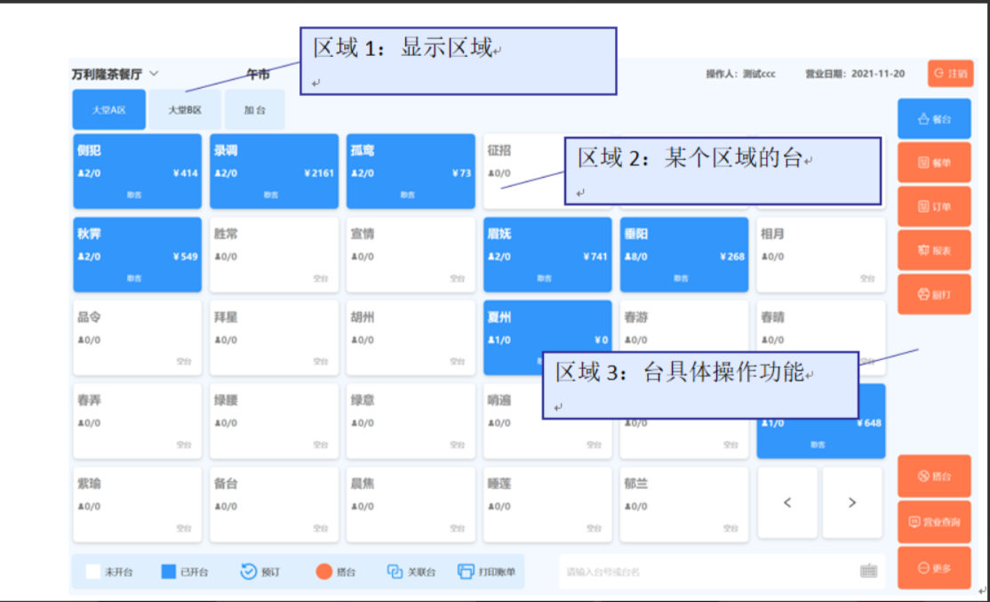Select occupied table 录调 with ¥2161
990x602 pixels.
click(274, 172)
